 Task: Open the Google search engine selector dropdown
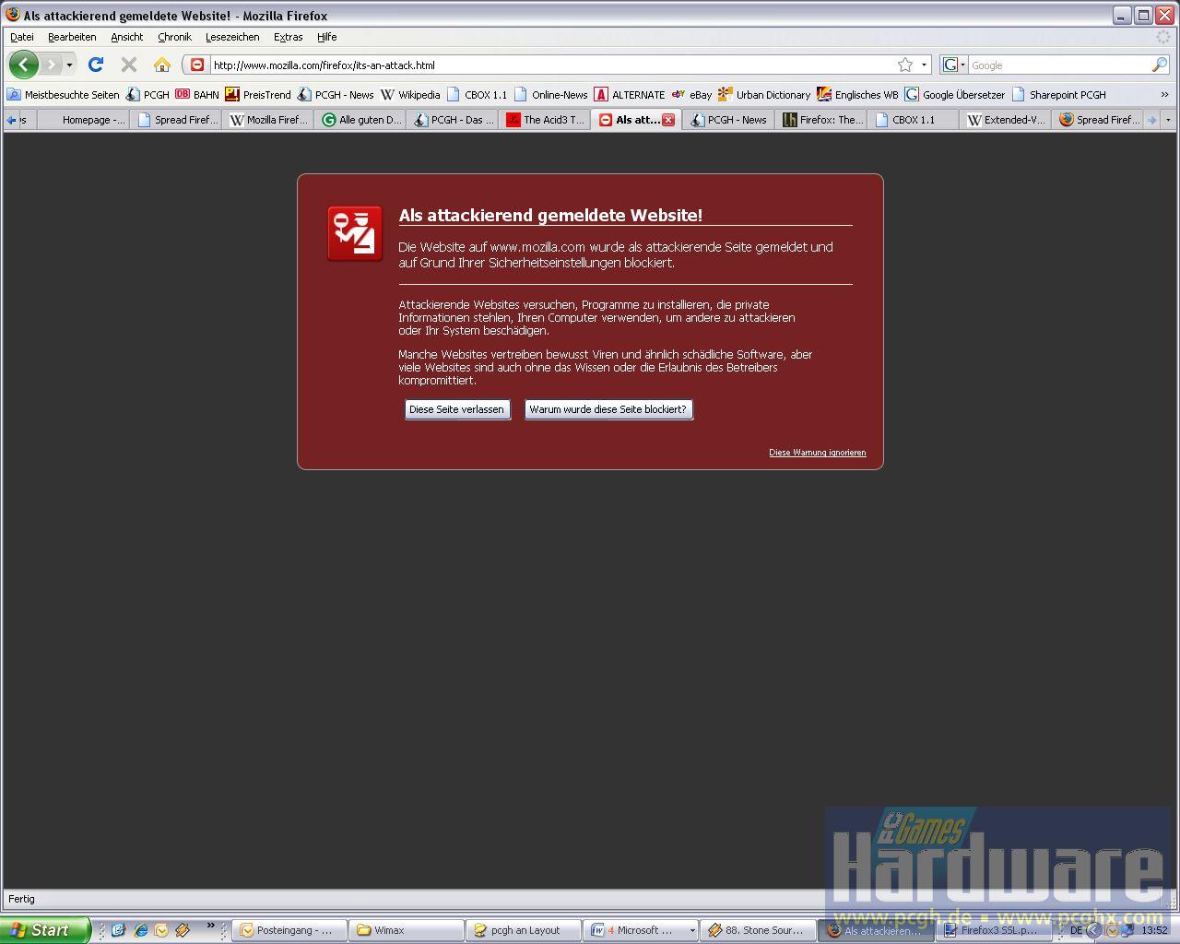pyautogui.click(x=954, y=65)
